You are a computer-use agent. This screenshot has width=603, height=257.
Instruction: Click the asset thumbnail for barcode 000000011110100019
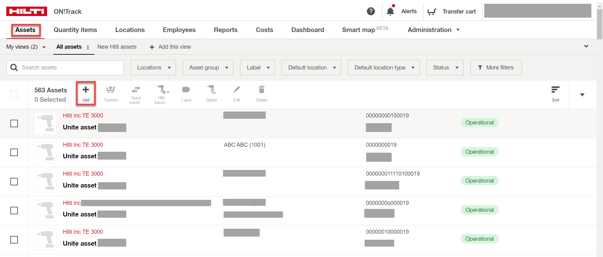pyautogui.click(x=46, y=181)
